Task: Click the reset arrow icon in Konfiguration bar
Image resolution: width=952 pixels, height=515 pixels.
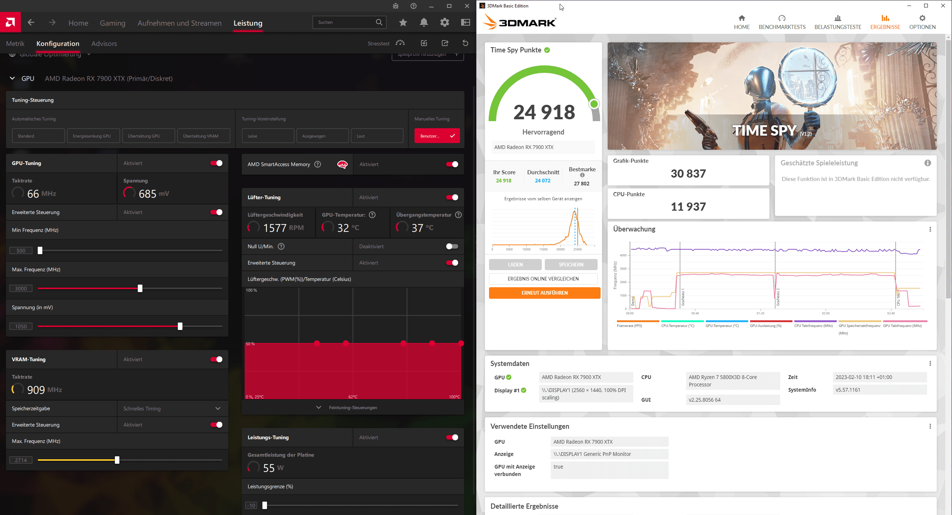Action: [465, 43]
